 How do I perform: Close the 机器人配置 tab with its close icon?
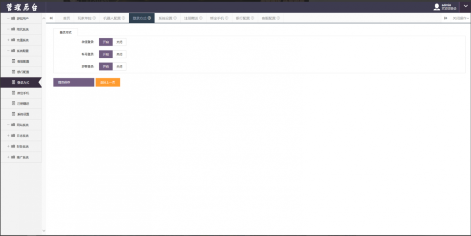[x=123, y=18]
